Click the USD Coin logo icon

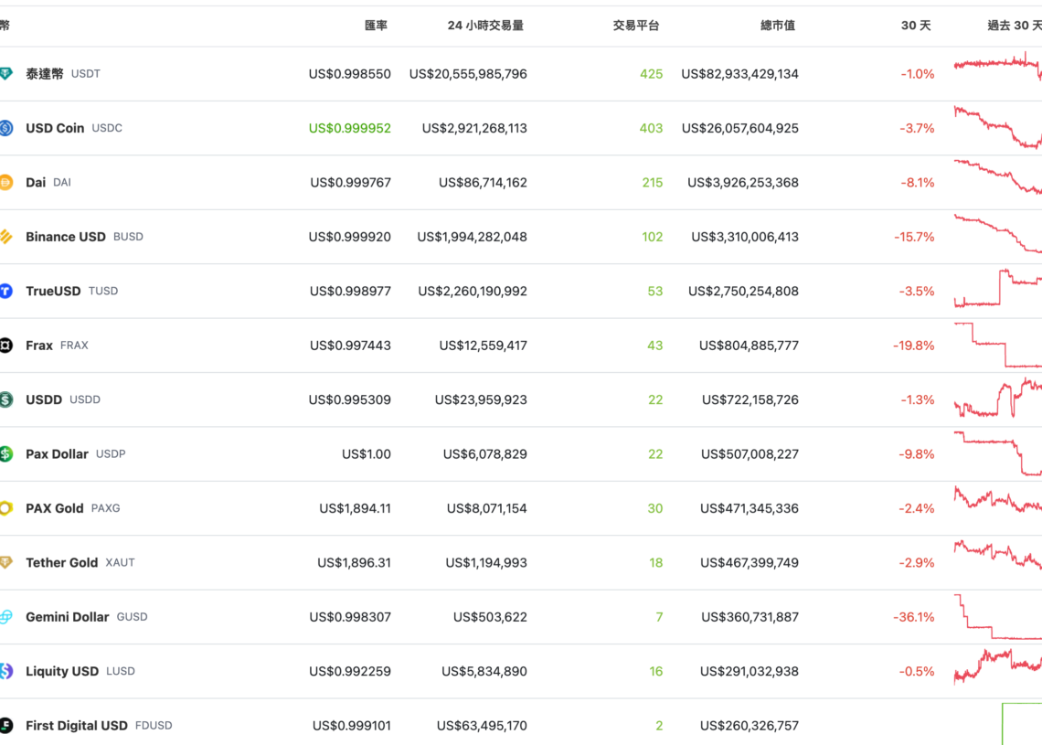coord(5,128)
